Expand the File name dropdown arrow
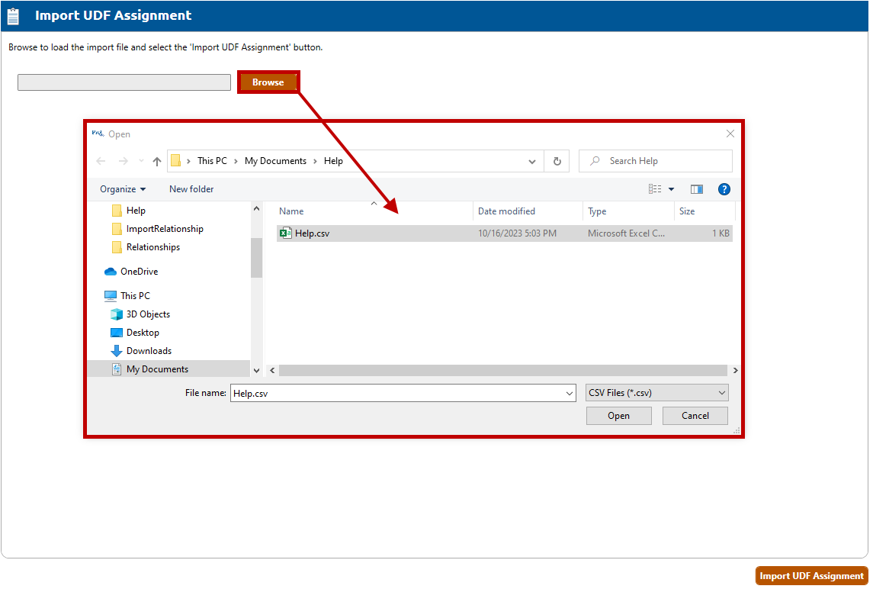 coord(570,393)
